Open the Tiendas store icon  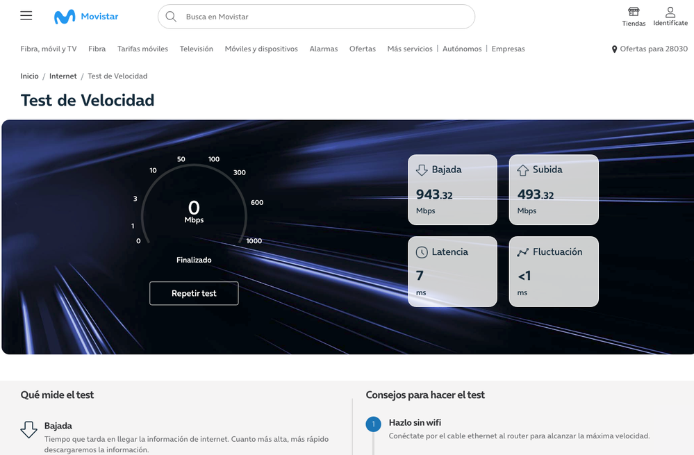(x=634, y=13)
